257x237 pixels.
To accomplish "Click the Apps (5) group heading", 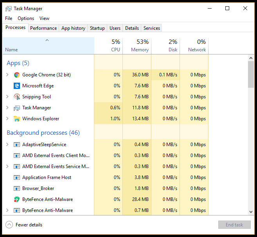I will (x=18, y=63).
